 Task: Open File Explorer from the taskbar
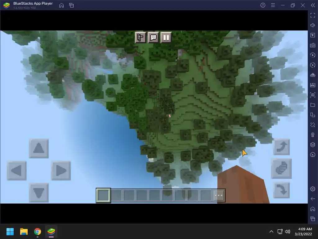point(24,232)
